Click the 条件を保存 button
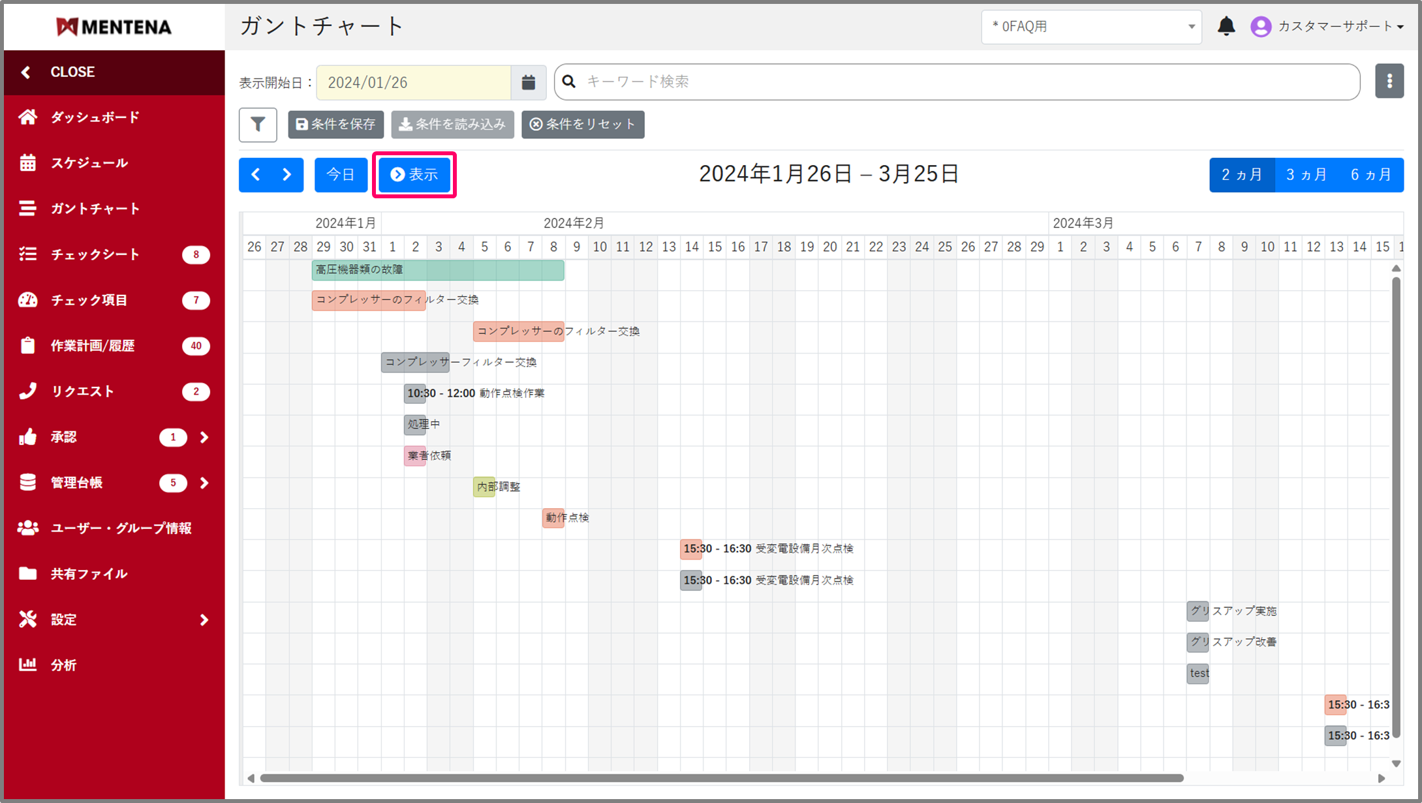Image resolution: width=1422 pixels, height=803 pixels. 335,125
